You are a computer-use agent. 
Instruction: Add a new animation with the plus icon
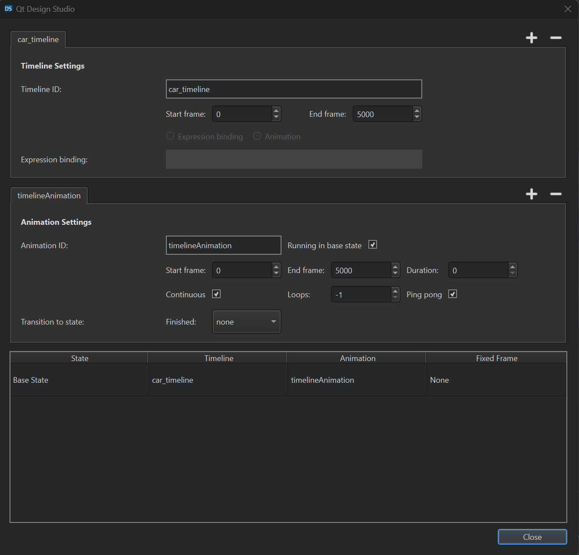coord(531,194)
